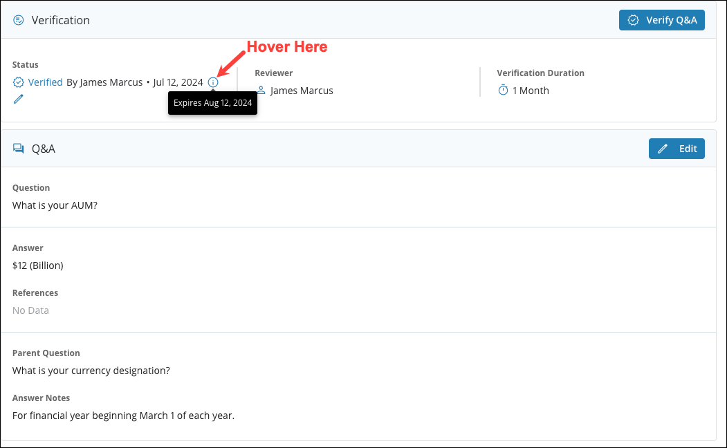Click the verified badge icon in Status
Viewport: 727px width, 448px height.
(19, 82)
